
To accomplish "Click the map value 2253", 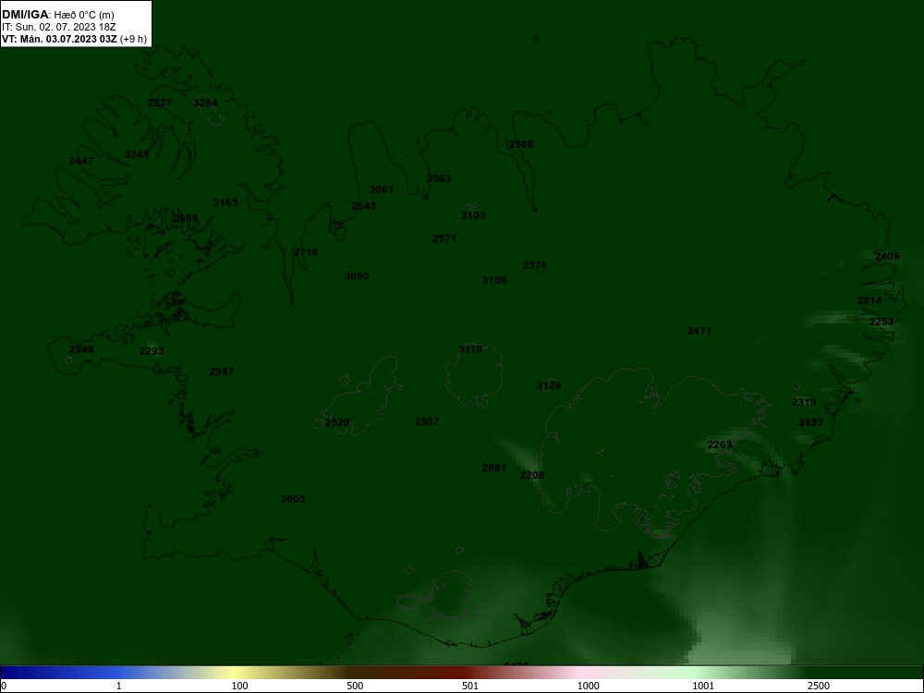I will pos(881,322).
